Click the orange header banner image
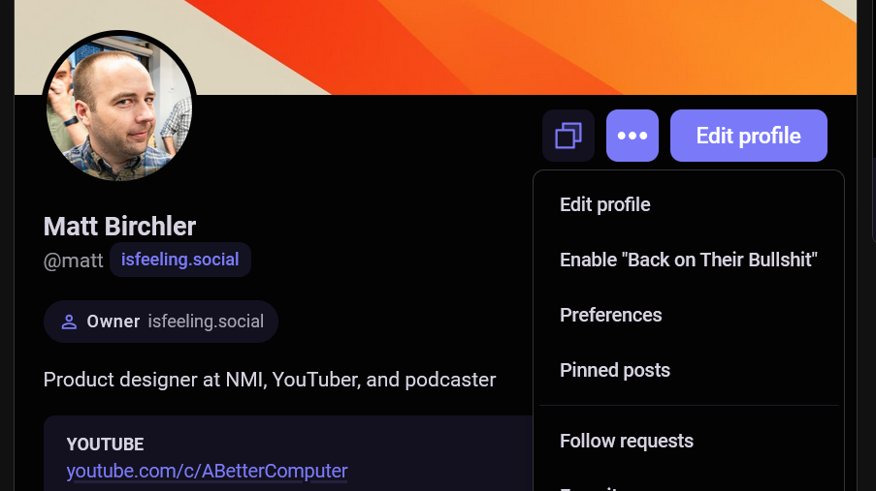 pos(543,44)
